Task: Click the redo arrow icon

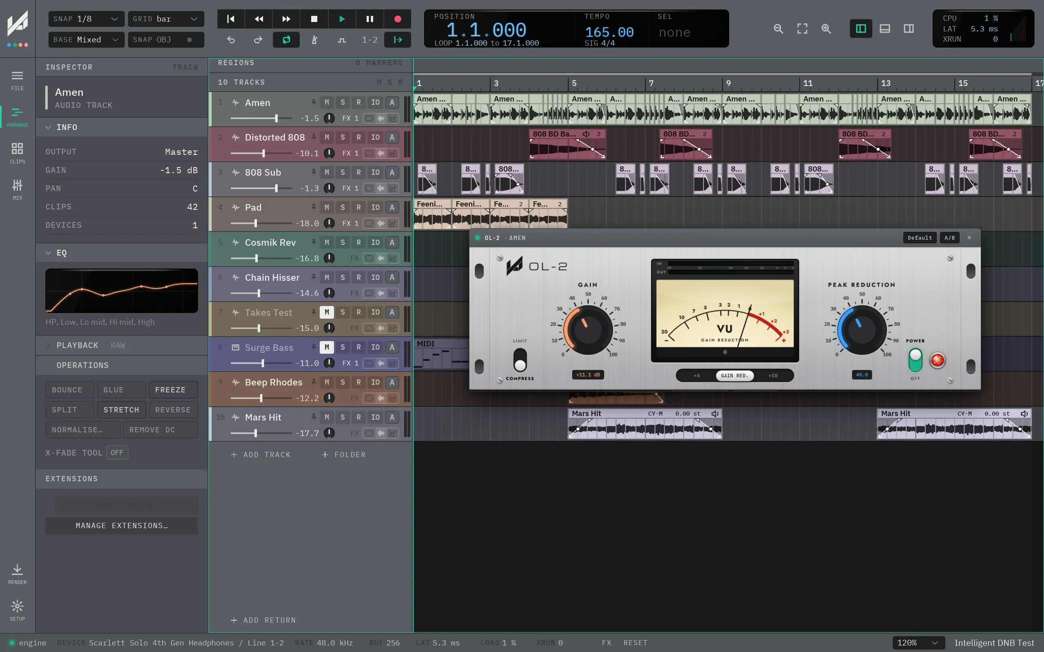Action: pos(258,40)
